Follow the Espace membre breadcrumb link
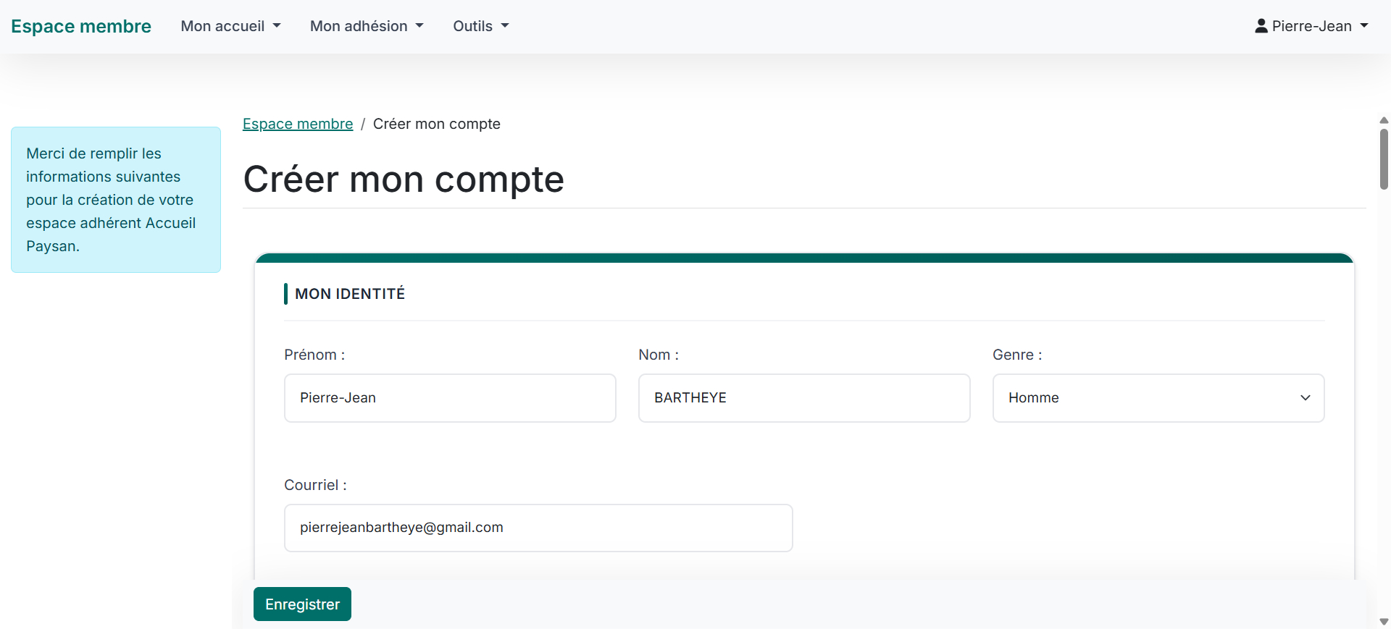The height and width of the screenshot is (629, 1391). [298, 124]
